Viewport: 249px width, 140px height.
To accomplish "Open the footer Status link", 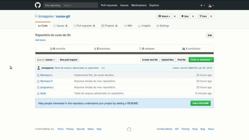I will point(91,129).
